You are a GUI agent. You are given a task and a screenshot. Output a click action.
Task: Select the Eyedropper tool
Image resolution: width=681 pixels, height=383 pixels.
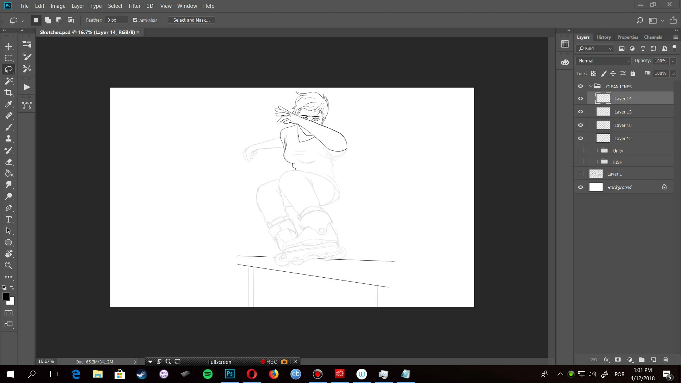9,104
